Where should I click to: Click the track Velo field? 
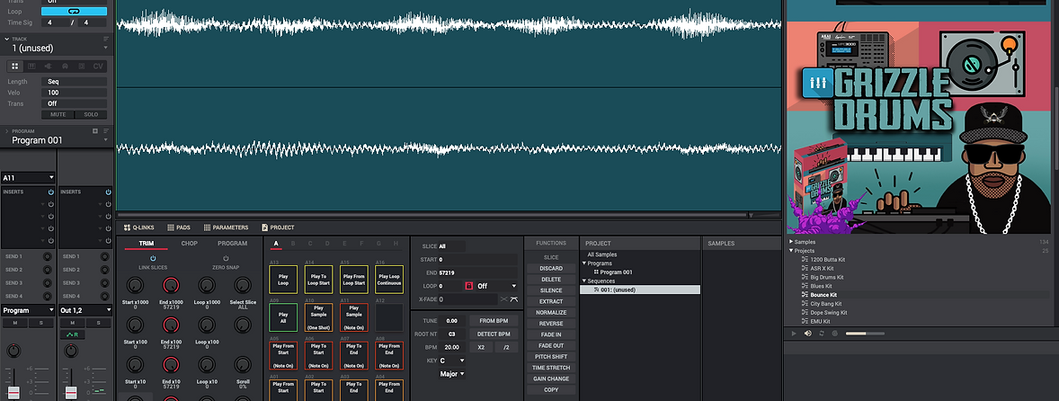pyautogui.click(x=74, y=93)
